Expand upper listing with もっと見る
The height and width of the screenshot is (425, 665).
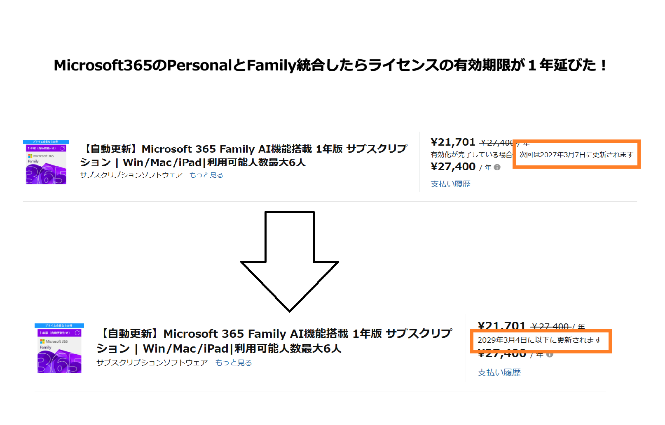pyautogui.click(x=206, y=175)
